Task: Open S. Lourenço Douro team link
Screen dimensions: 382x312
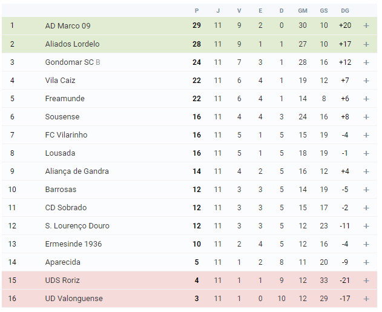Action: 77,226
